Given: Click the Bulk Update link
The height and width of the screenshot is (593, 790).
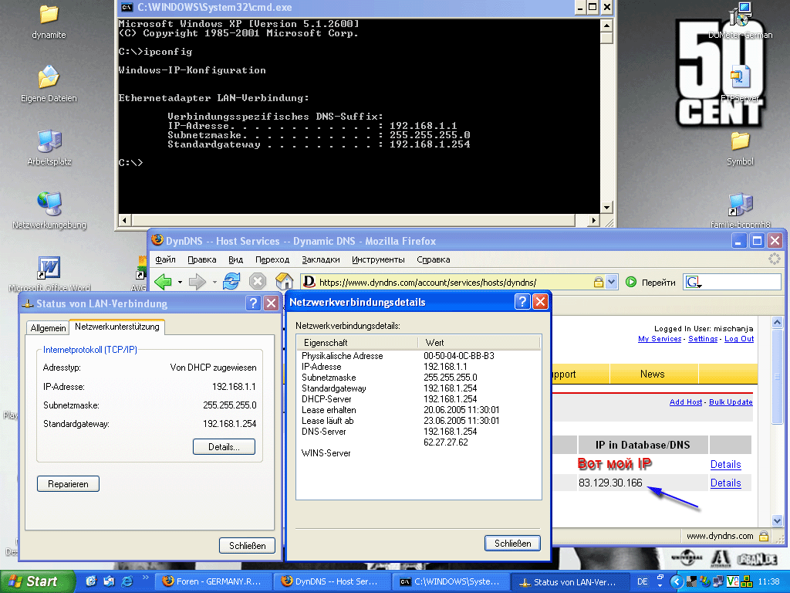Looking at the screenshot, I should [x=731, y=402].
